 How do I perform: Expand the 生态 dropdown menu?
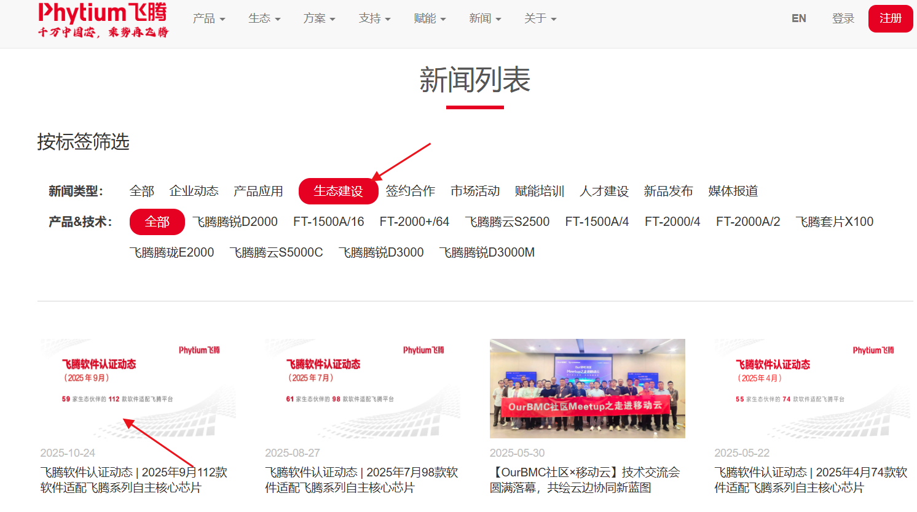tap(264, 18)
